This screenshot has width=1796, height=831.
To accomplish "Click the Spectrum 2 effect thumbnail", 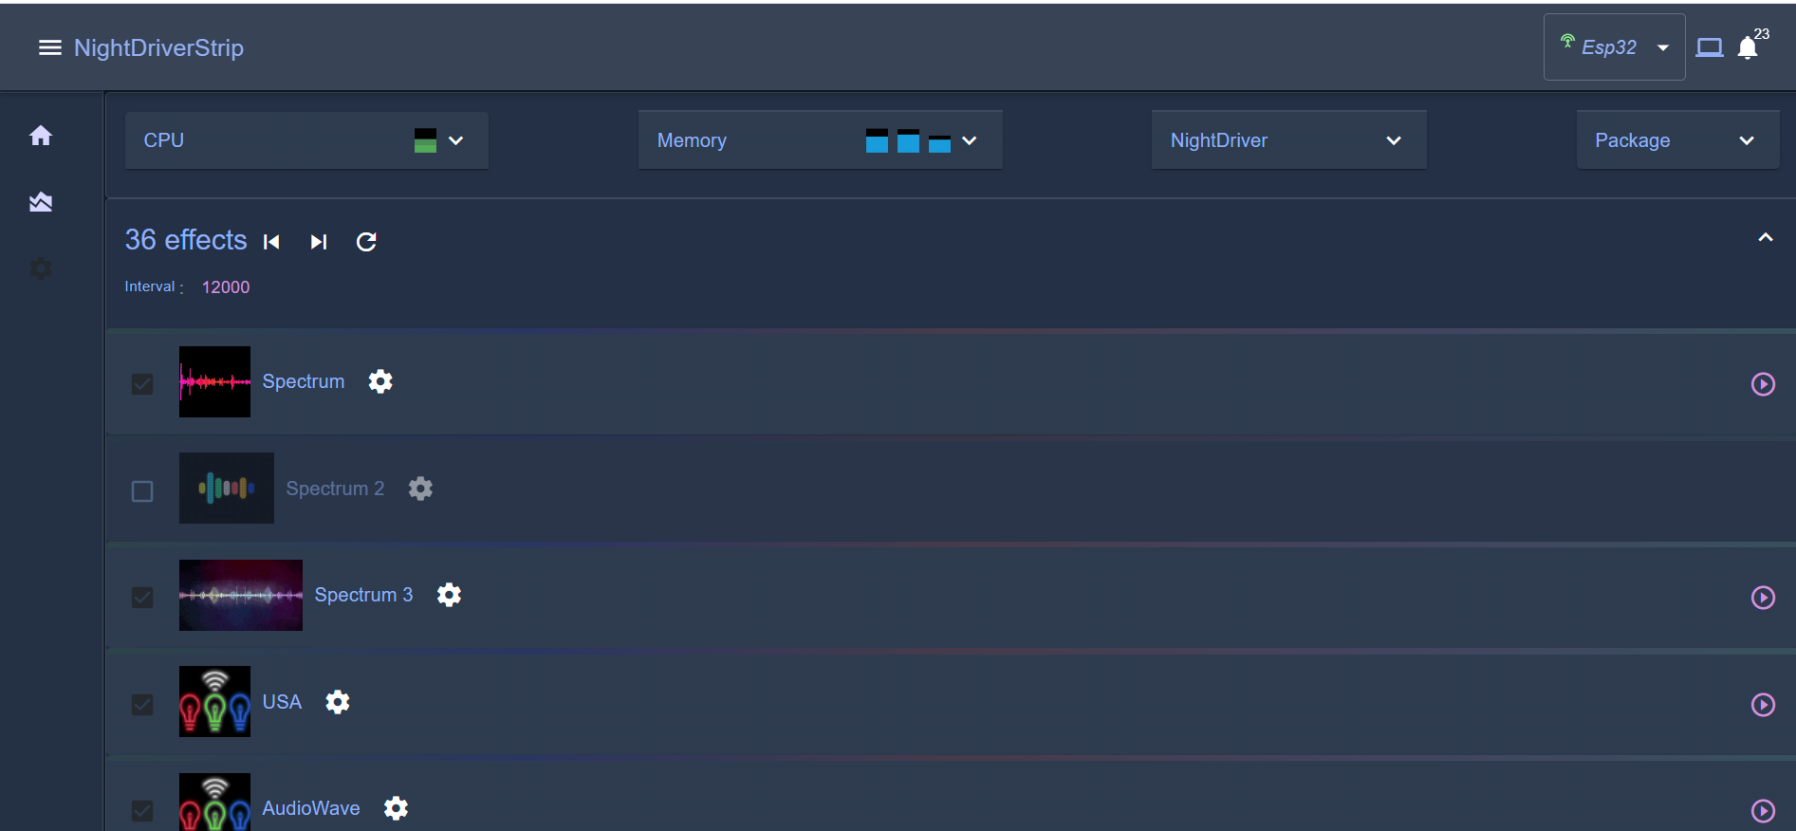I will pyautogui.click(x=227, y=489).
